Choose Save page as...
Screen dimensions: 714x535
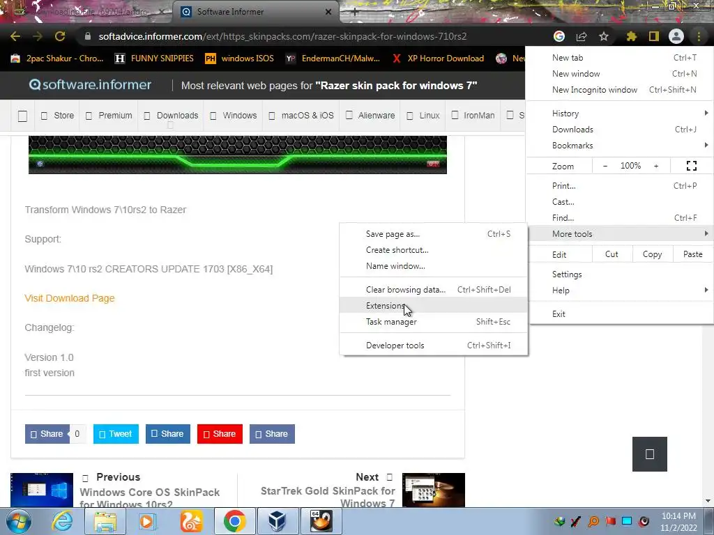pyautogui.click(x=434, y=234)
